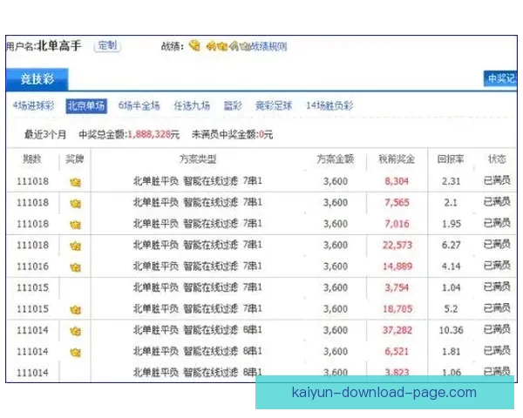Switch to the 篮彩 tab
Viewport: 523px width, 418px height.
coord(233,105)
